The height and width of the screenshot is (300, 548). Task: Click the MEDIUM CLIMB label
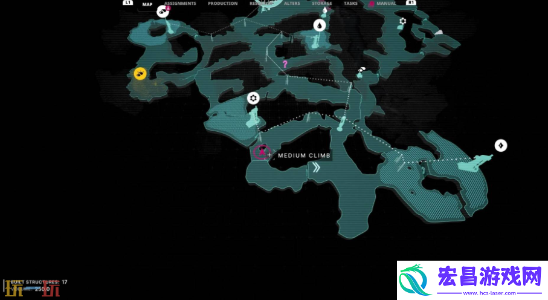(x=304, y=155)
